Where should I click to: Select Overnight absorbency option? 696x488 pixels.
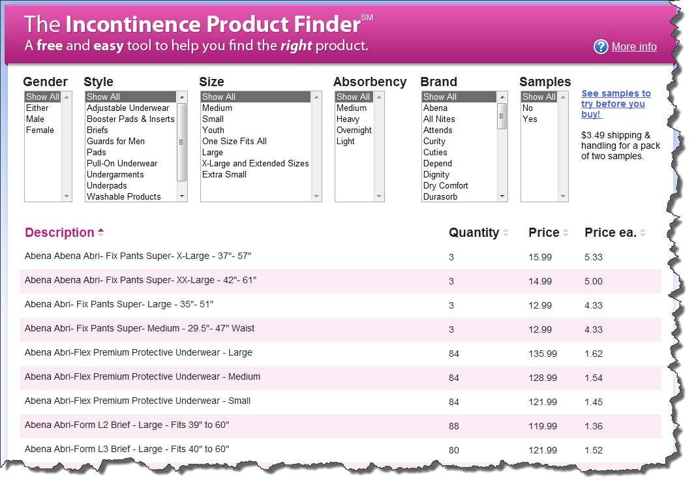point(354,130)
